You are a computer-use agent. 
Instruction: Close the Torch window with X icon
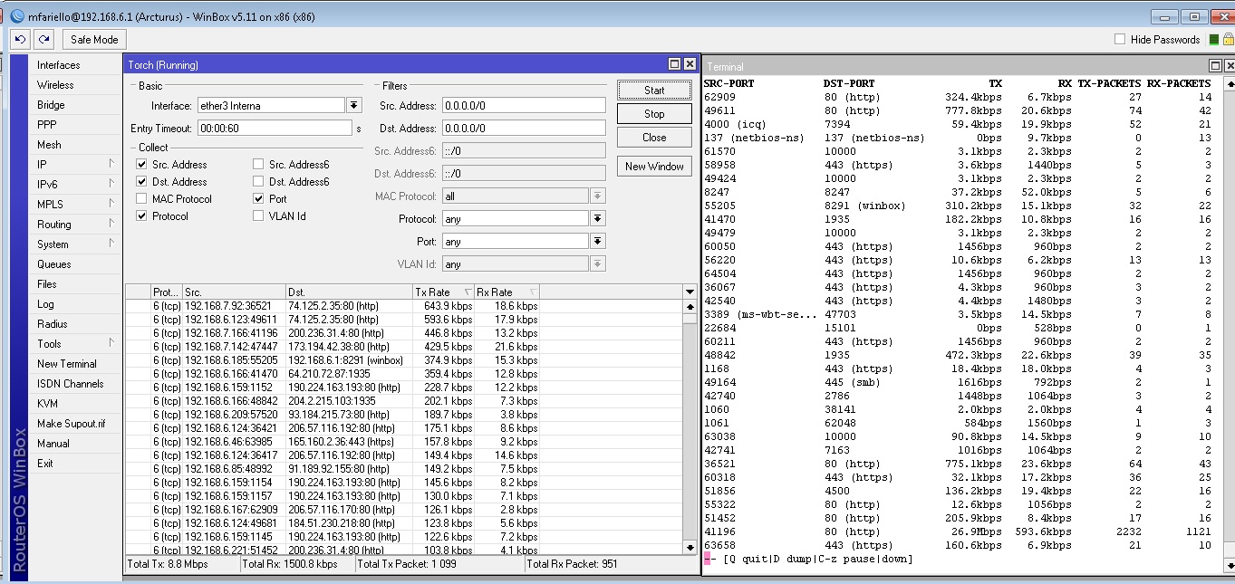[690, 64]
